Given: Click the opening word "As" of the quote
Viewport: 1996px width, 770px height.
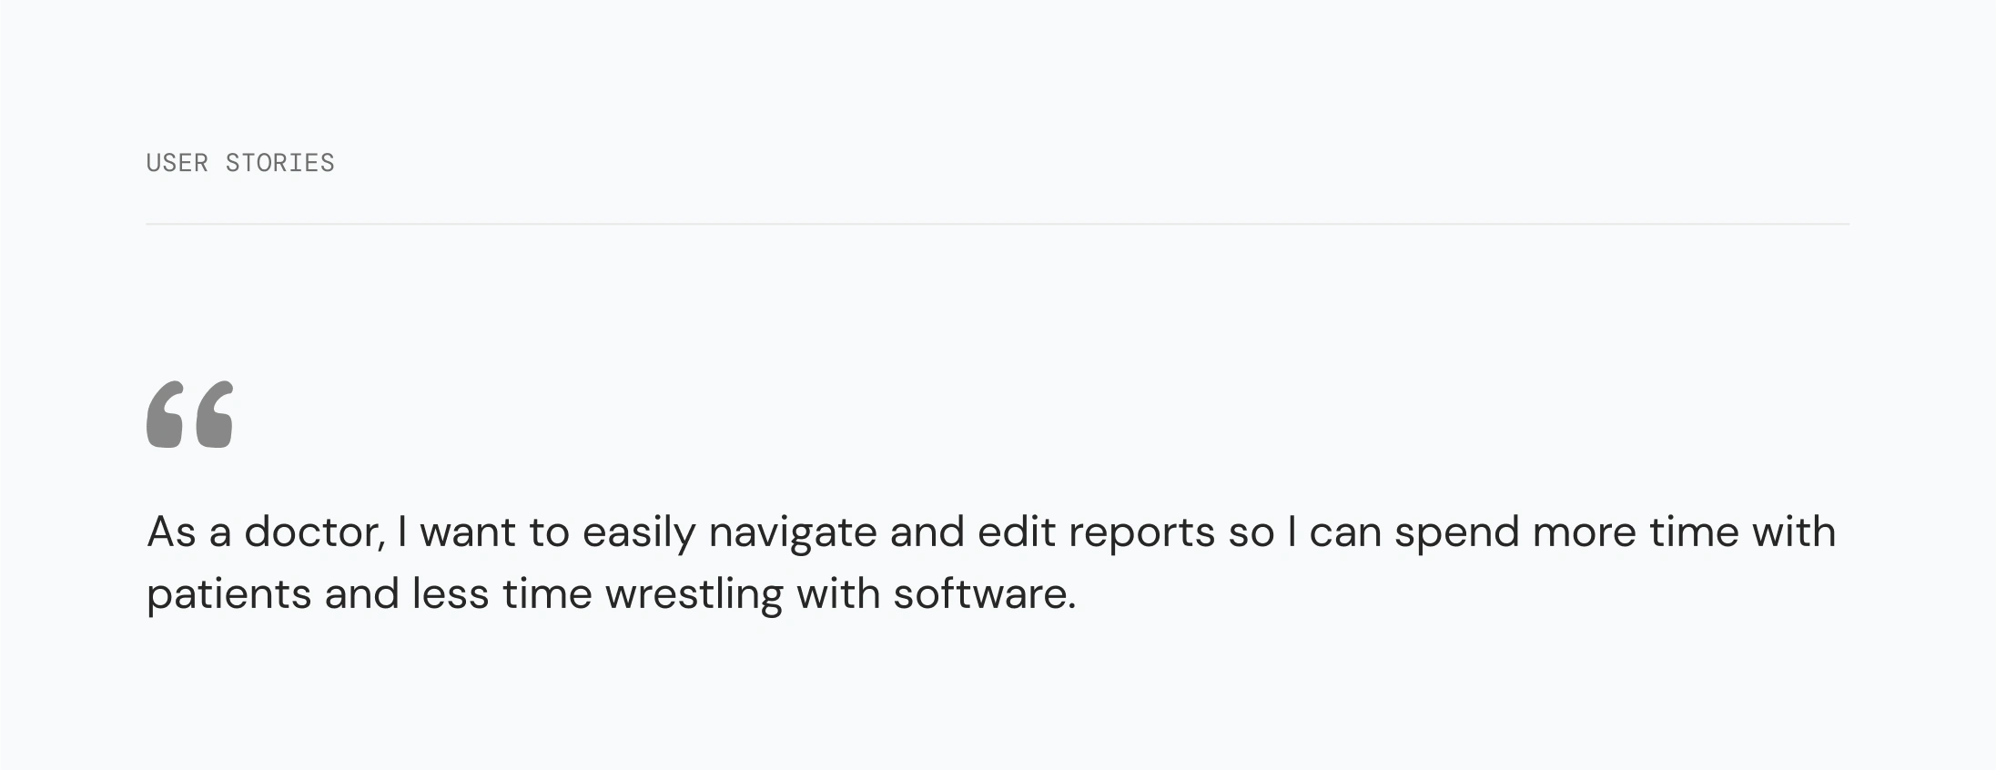Looking at the screenshot, I should point(171,532).
